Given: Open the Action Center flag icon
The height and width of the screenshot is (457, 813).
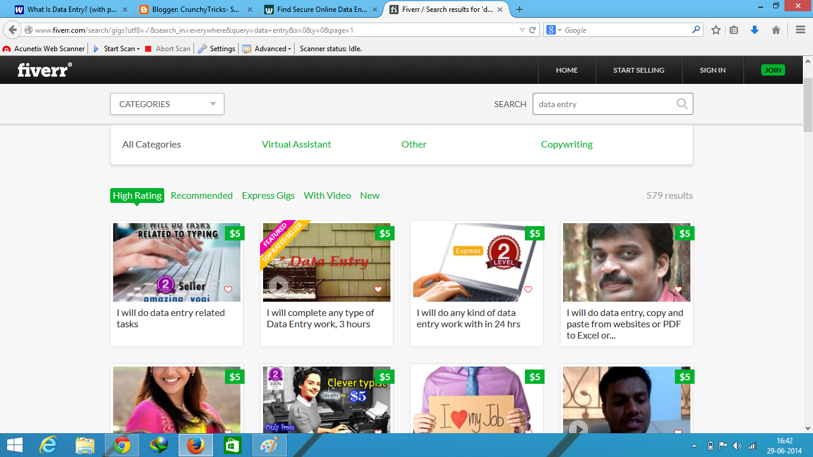Looking at the screenshot, I should [723, 446].
